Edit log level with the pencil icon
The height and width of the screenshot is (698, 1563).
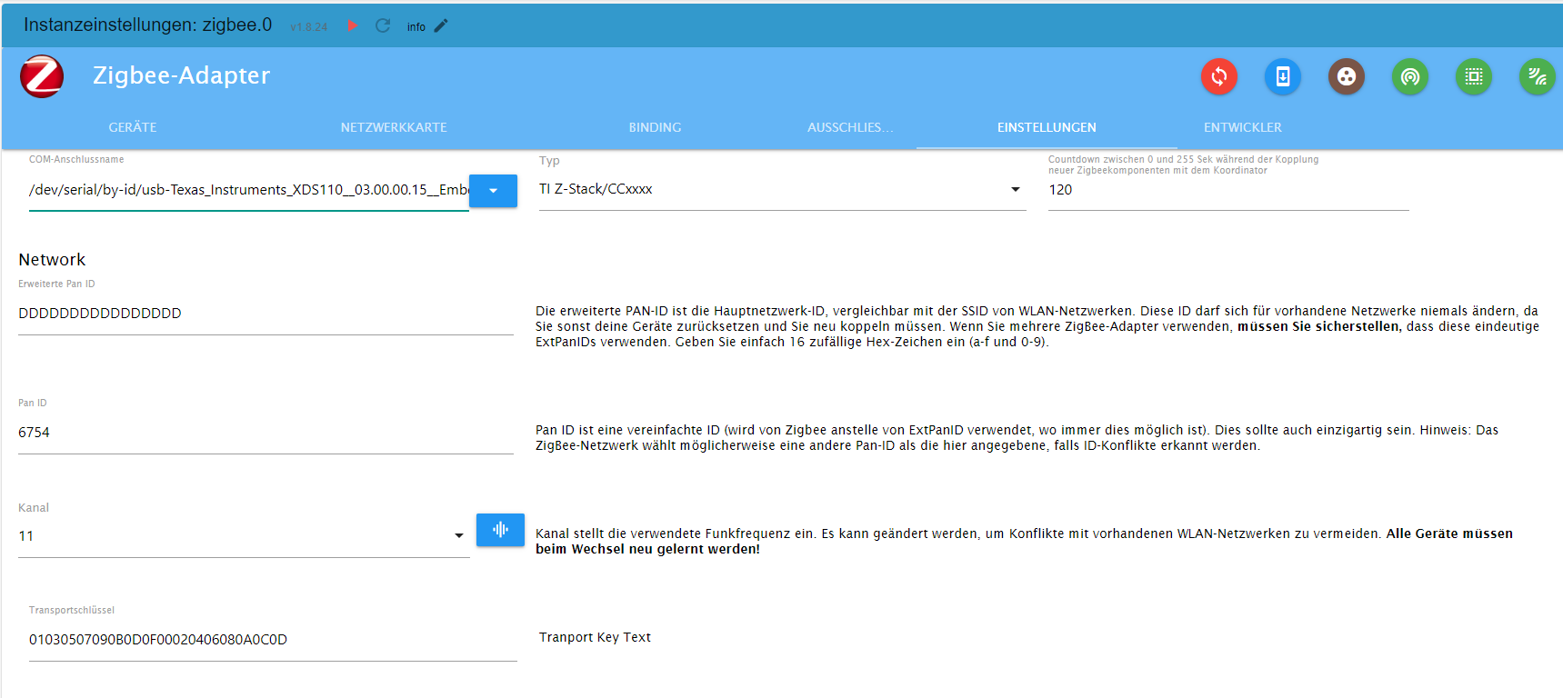coord(441,25)
